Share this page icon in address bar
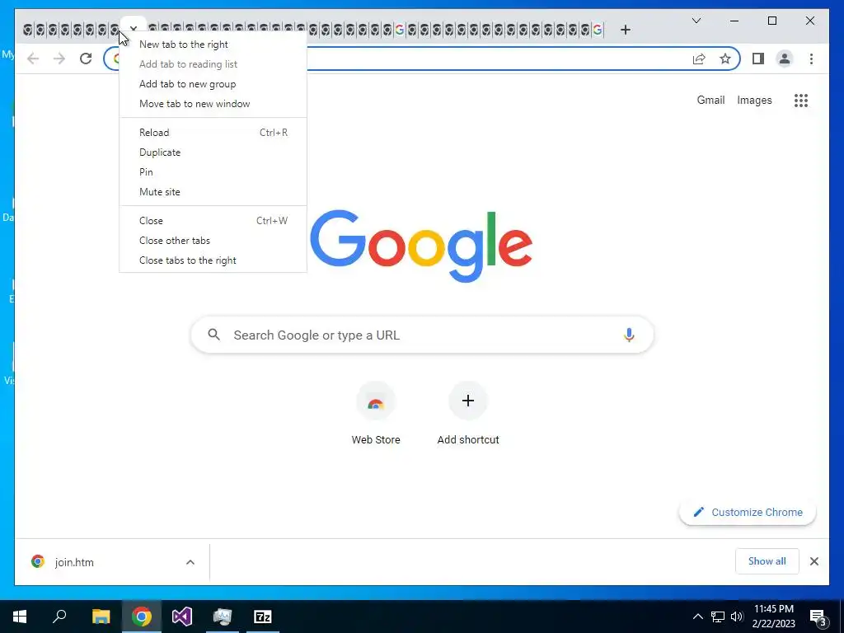 (x=699, y=59)
